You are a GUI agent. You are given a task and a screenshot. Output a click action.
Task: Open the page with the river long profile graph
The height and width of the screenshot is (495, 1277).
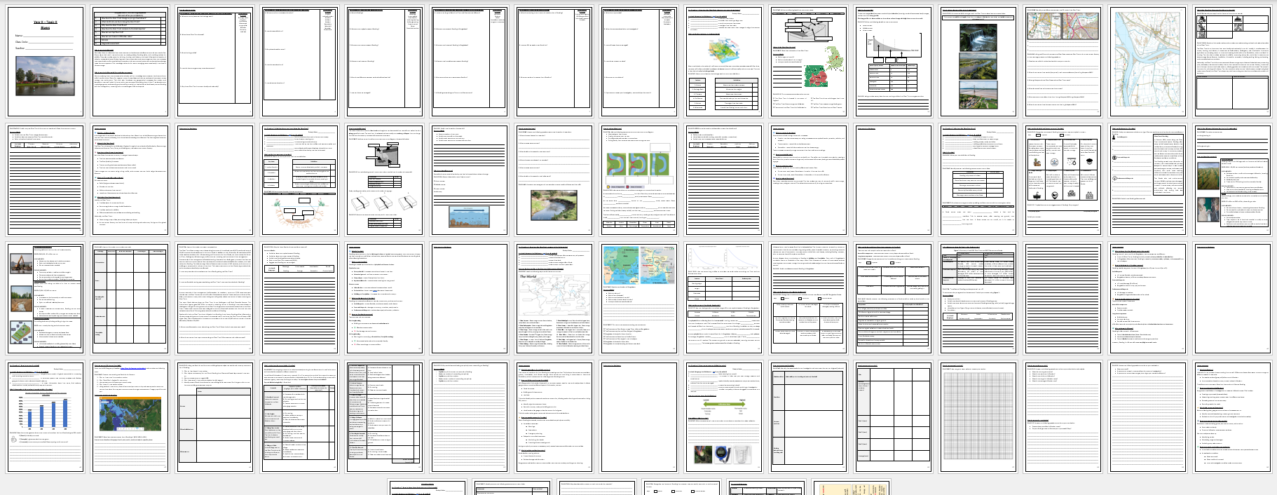(x=894, y=62)
